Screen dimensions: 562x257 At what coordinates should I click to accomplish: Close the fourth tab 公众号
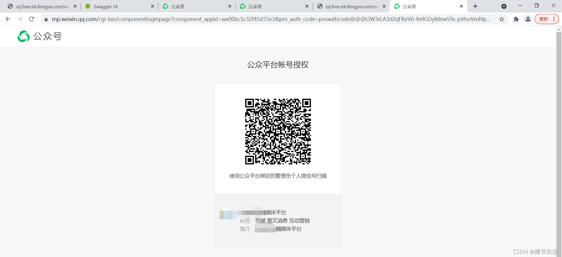coord(307,6)
